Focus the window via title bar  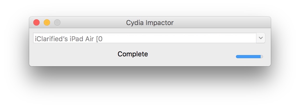pyautogui.click(x=208, y=23)
